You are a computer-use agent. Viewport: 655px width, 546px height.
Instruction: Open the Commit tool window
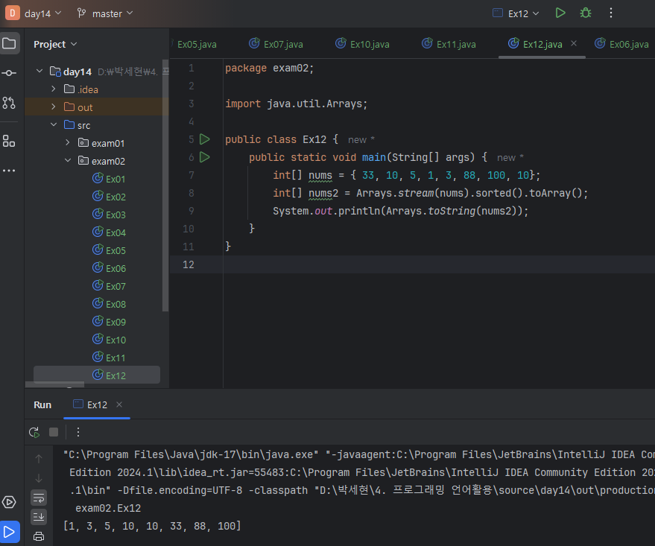click(9, 73)
